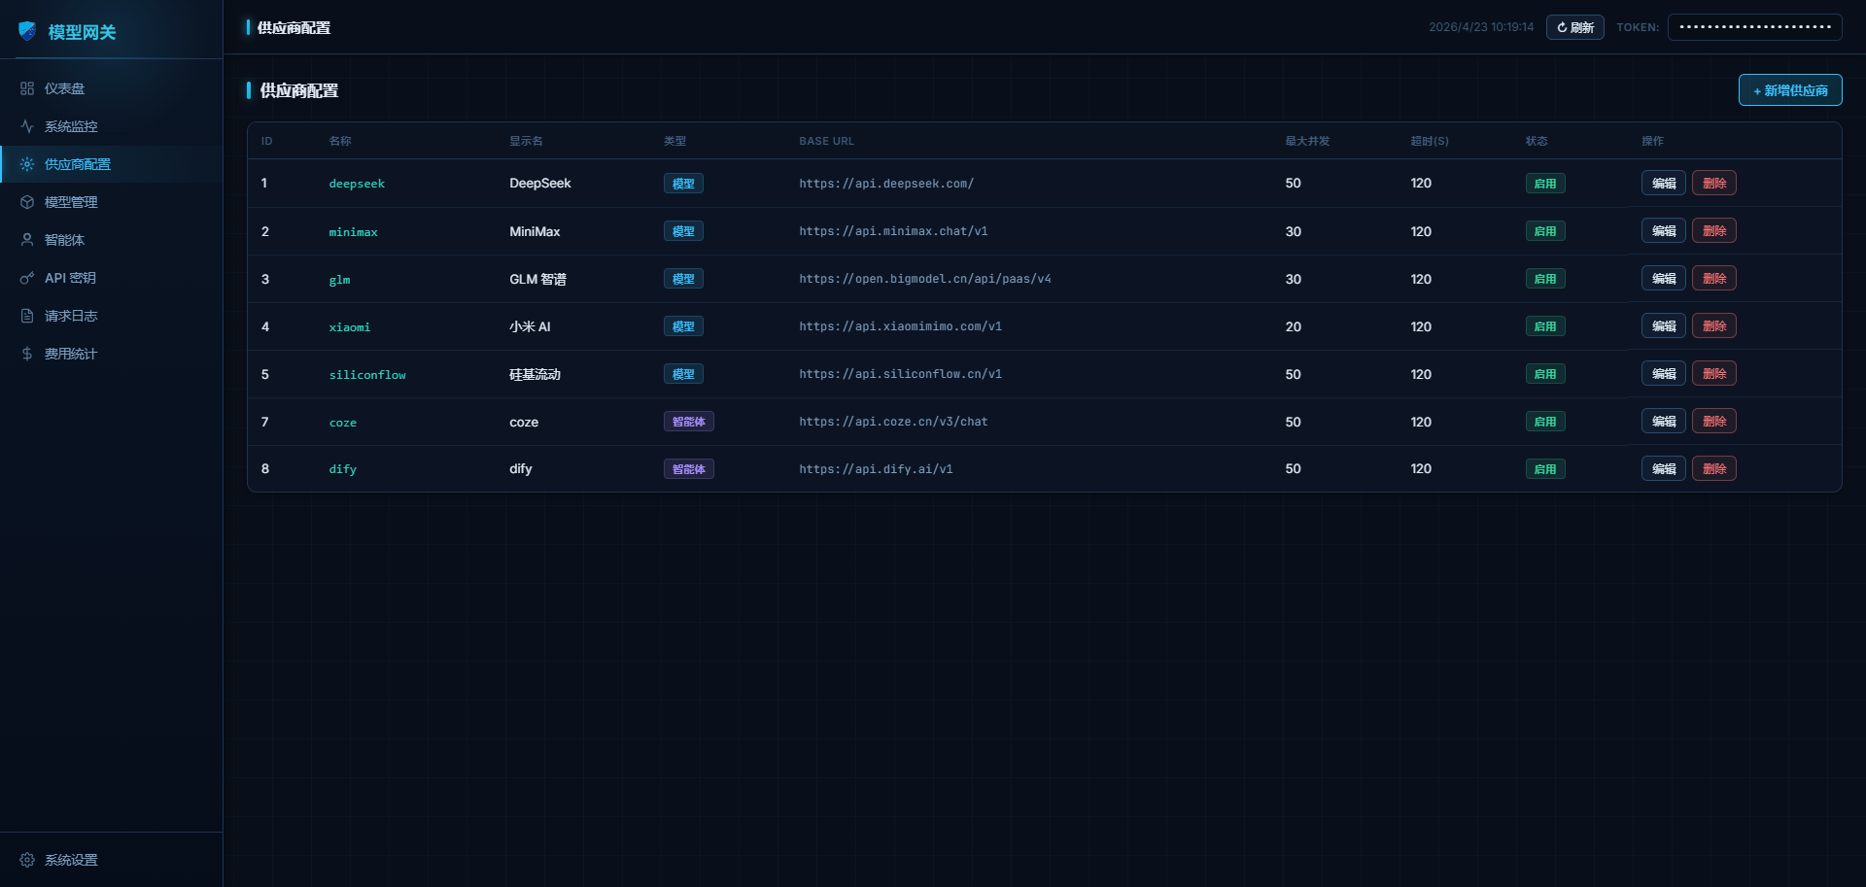Click the provider name siliconflow
1866x887 pixels.
pos(367,375)
